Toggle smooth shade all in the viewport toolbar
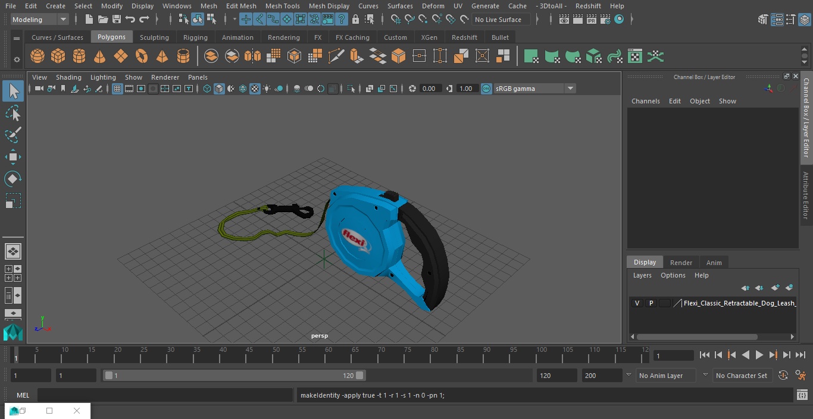Screen dimensions: 813x419 [219, 89]
